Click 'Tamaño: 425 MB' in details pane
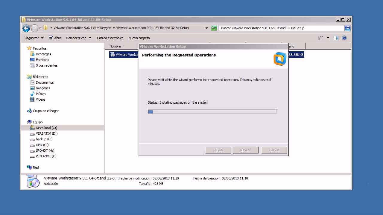Viewport: 383px width, 215px height. (151, 184)
